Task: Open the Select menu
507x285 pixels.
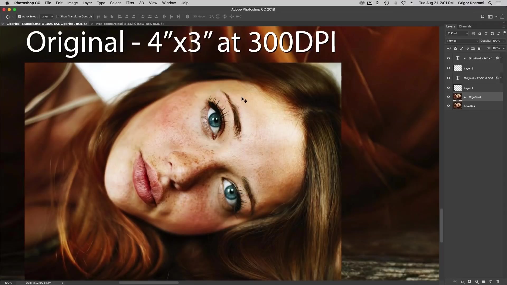Action: (x=115, y=3)
